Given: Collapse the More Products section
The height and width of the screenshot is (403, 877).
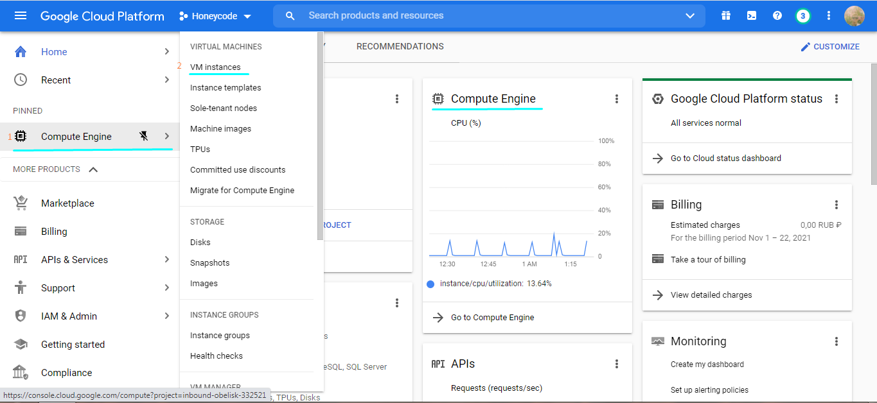Looking at the screenshot, I should (x=93, y=169).
